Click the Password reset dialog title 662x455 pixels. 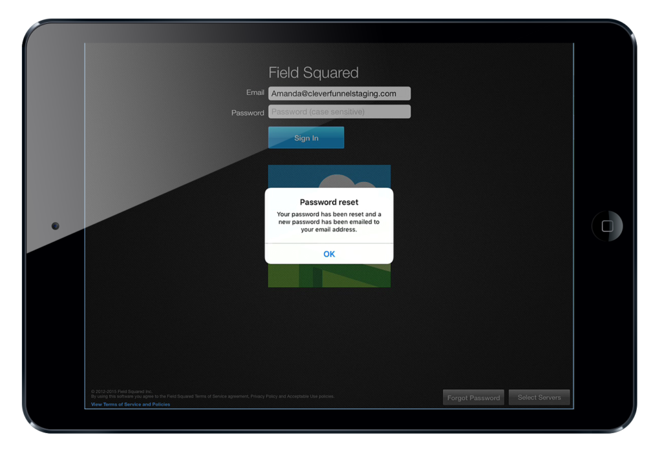[329, 202]
